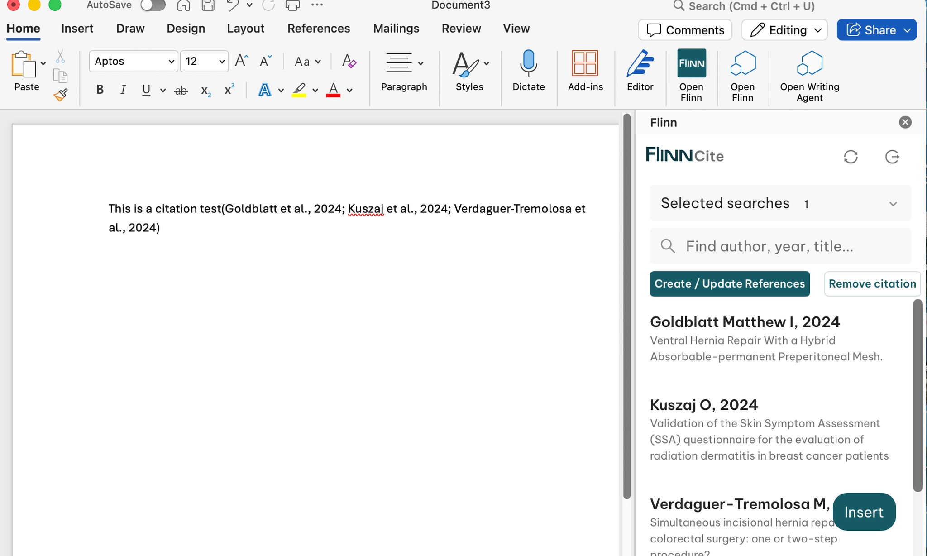Click the Flinn reference list scrollbar

pos(917,395)
